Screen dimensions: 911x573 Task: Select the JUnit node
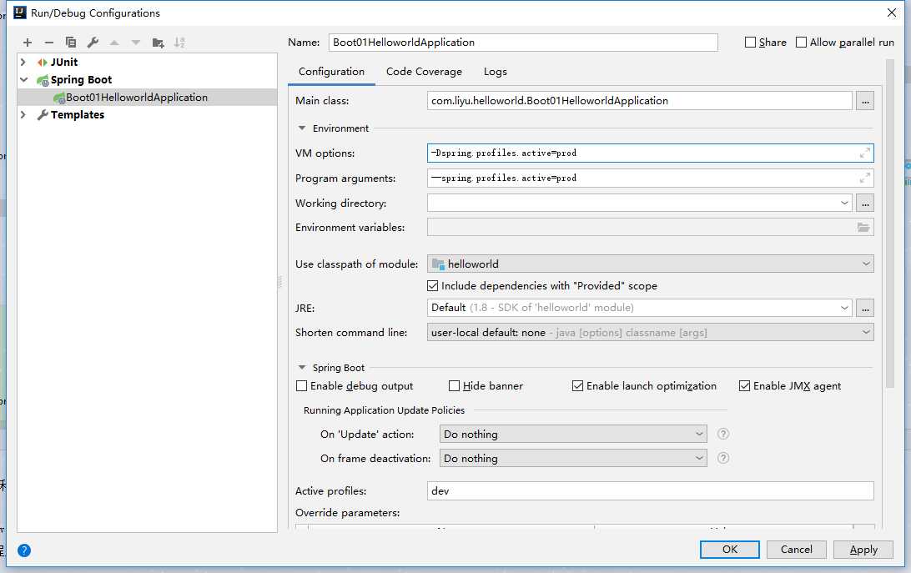coord(63,63)
